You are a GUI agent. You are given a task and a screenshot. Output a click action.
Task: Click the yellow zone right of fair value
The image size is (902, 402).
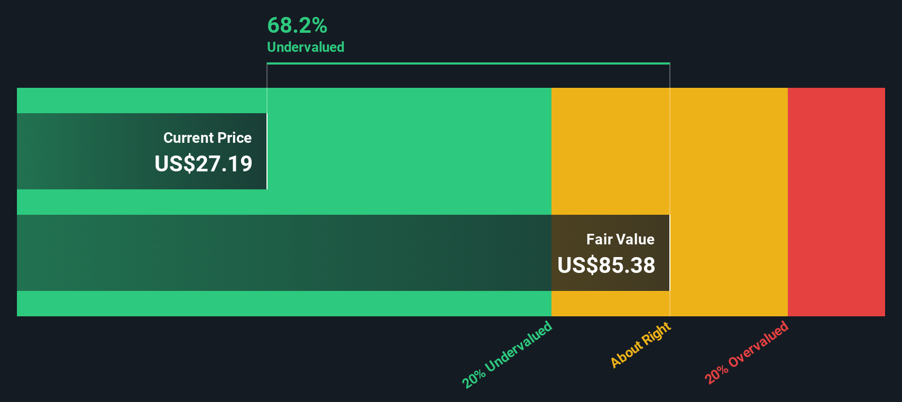click(729, 202)
